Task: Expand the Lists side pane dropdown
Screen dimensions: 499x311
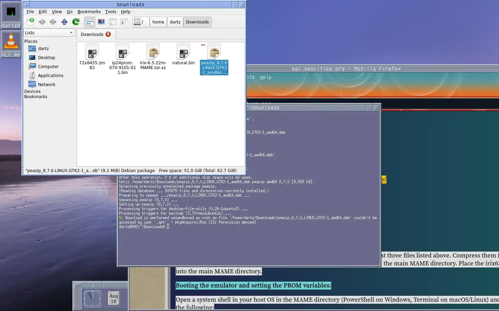Action: pyautogui.click(x=49, y=32)
